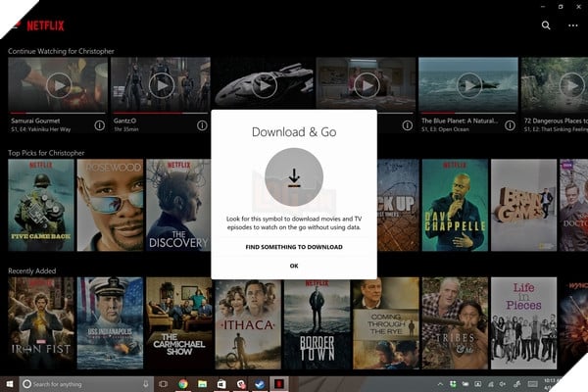The width and height of the screenshot is (588, 392).
Task: Show info for Gantz:O
Action: [202, 125]
